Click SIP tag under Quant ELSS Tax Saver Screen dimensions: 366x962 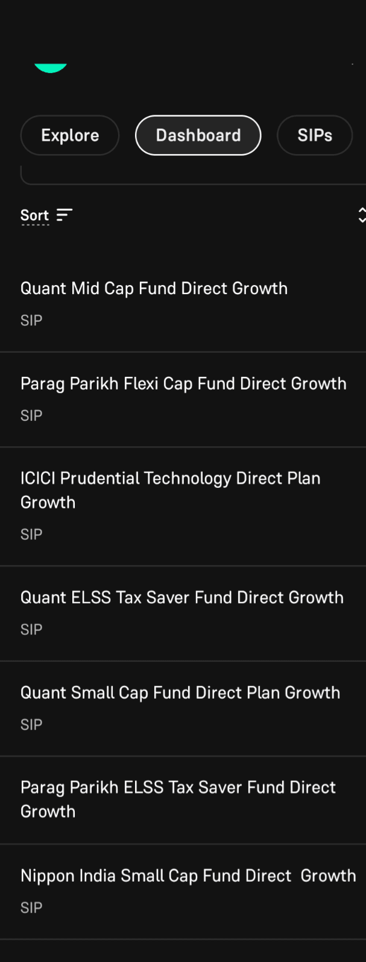(x=31, y=629)
